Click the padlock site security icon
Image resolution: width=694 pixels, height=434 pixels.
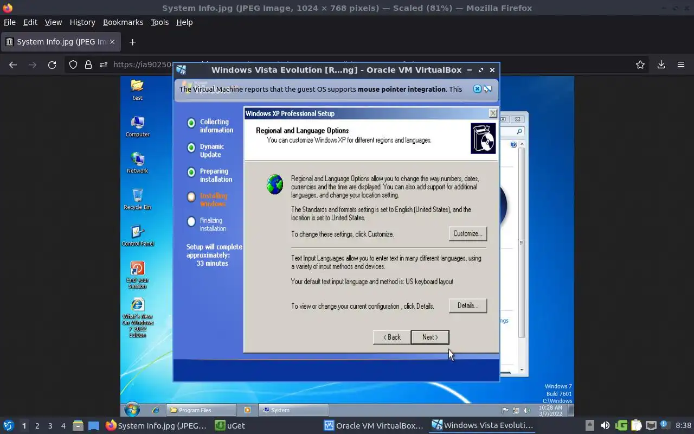coord(88,65)
